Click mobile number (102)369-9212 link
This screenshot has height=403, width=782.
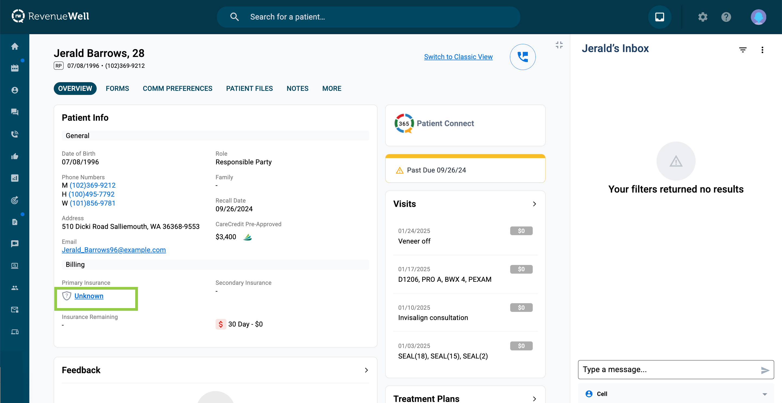tap(93, 185)
